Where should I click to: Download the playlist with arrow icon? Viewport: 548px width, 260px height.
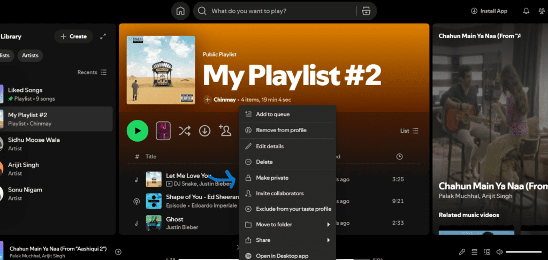tap(205, 131)
